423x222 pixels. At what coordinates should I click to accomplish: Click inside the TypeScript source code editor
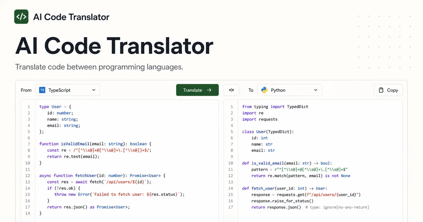(x=119, y=161)
